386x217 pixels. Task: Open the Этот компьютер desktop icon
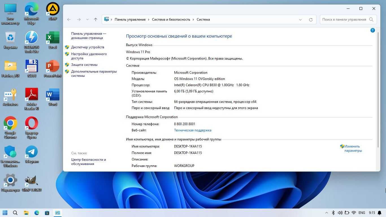(x=10, y=14)
